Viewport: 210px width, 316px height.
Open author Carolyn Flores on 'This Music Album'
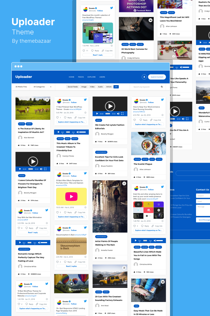point(68,156)
